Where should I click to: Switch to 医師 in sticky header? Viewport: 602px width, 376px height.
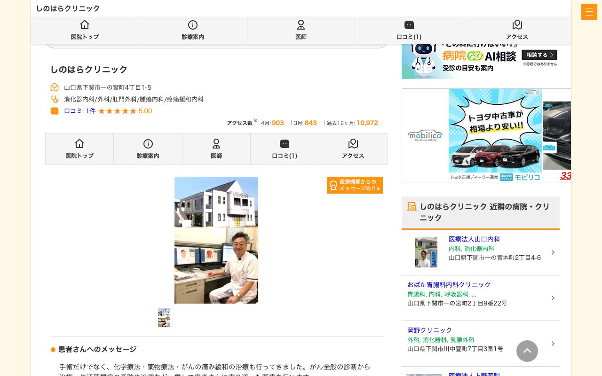coord(301,31)
